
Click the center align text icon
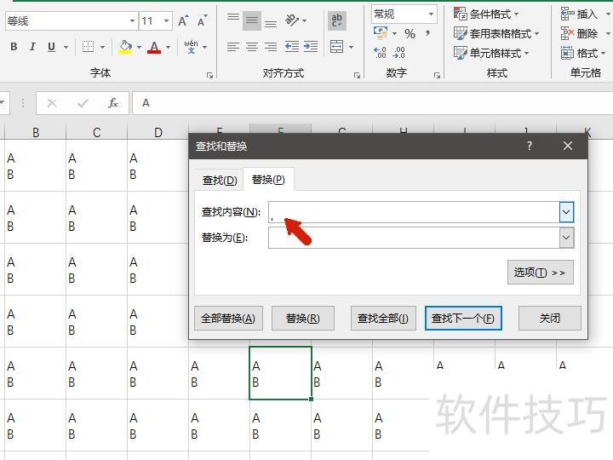pos(252,47)
